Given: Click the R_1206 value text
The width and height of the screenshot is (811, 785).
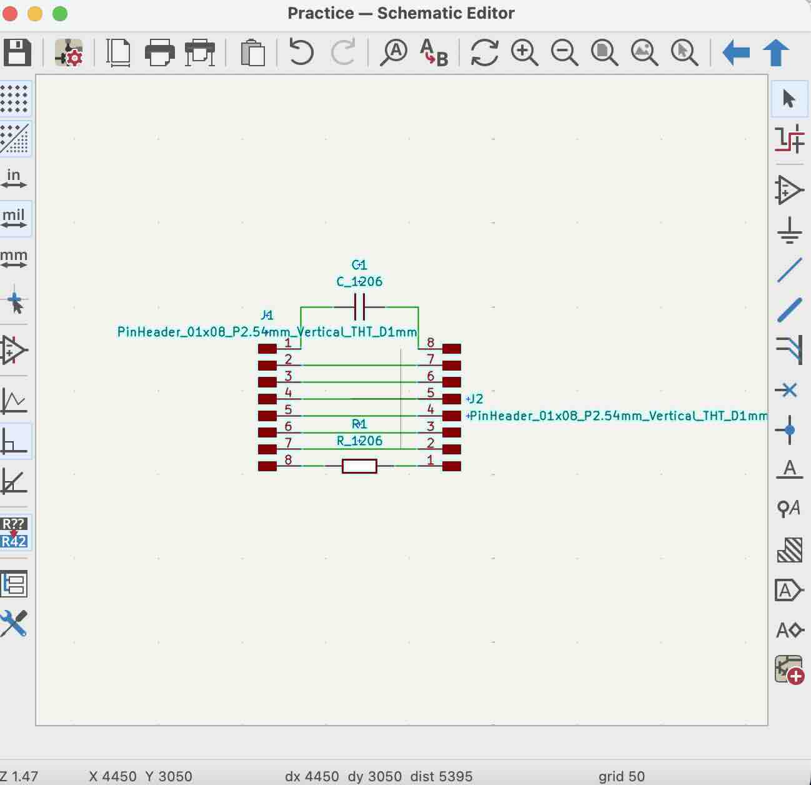Looking at the screenshot, I should [359, 441].
